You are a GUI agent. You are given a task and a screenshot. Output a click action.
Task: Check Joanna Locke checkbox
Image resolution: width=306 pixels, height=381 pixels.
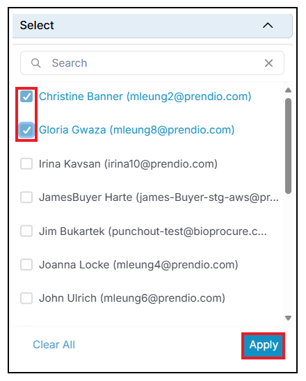pyautogui.click(x=26, y=265)
